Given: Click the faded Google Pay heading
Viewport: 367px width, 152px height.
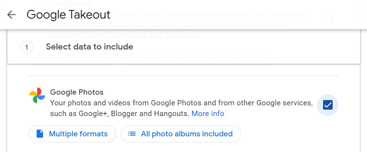Looking at the screenshot, I should pyautogui.click(x=71, y=4).
